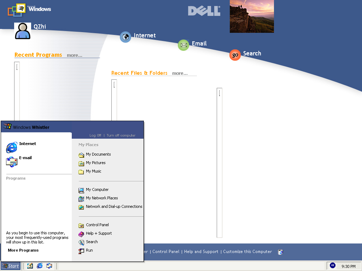Image resolution: width=362 pixels, height=271 pixels.
Task: Click the Windows logo at top left
Action: click(x=29, y=10)
